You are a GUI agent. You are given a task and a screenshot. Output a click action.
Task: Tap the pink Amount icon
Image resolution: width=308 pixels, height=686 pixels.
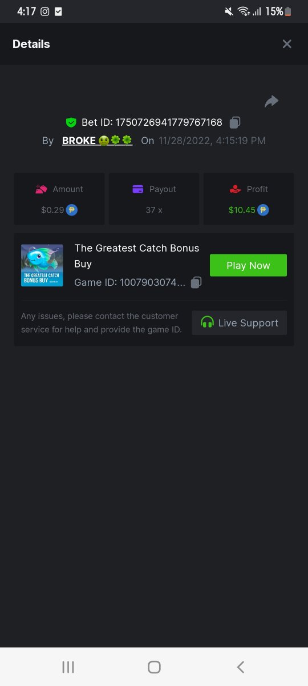[41, 189]
